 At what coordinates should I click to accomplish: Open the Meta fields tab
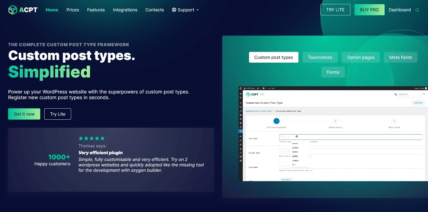pos(401,57)
